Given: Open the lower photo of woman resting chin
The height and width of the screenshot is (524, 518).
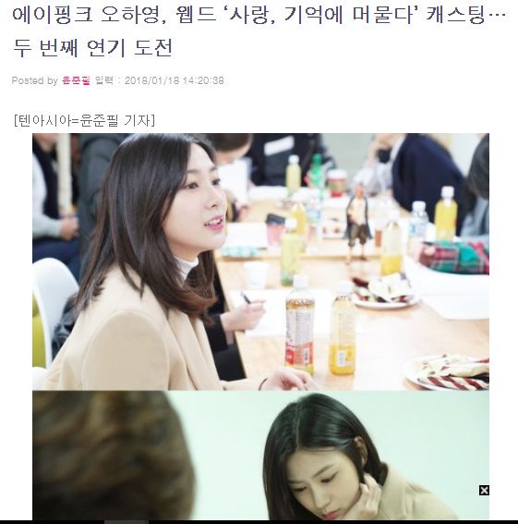Looking at the screenshot, I should pos(260,456).
